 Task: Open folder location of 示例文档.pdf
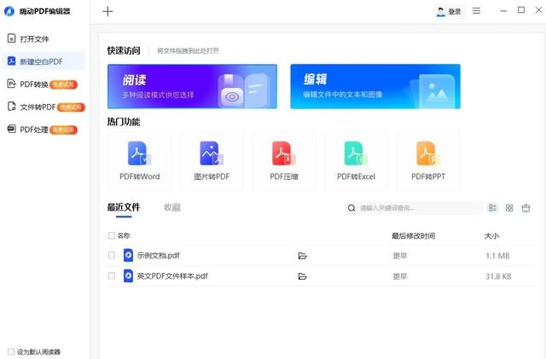tap(302, 256)
